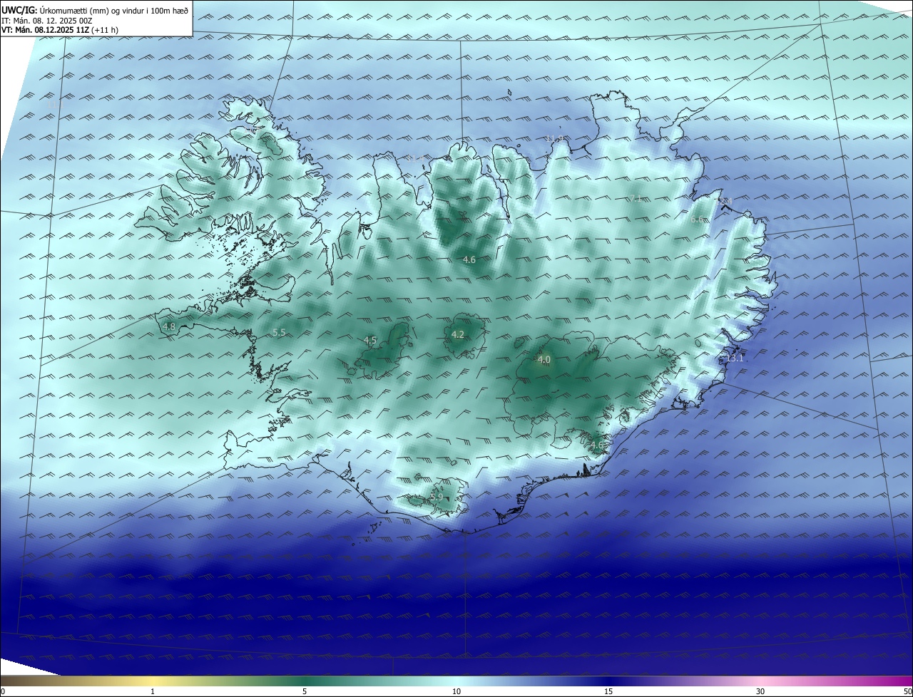913x697 pixels.
Task: Click the 11.9 value on the map
Action: (x=554, y=139)
